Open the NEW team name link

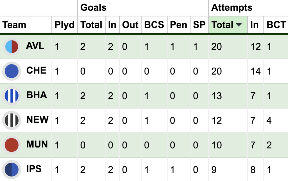click(37, 120)
